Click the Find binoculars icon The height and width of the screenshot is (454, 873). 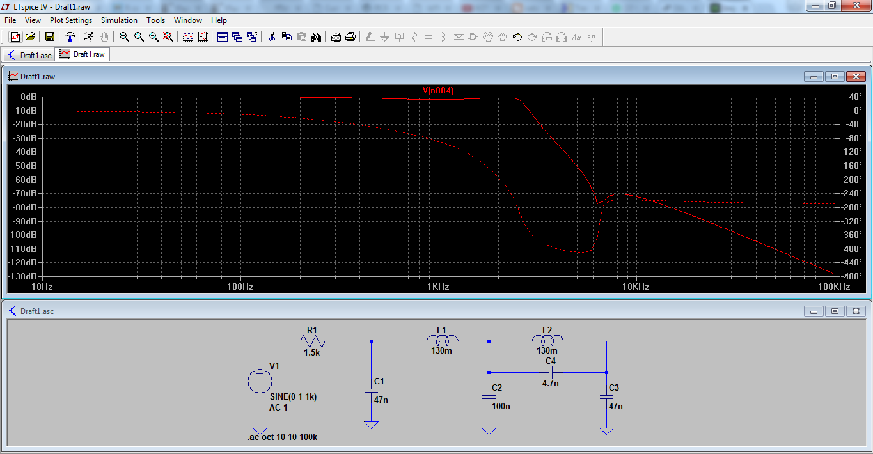316,37
